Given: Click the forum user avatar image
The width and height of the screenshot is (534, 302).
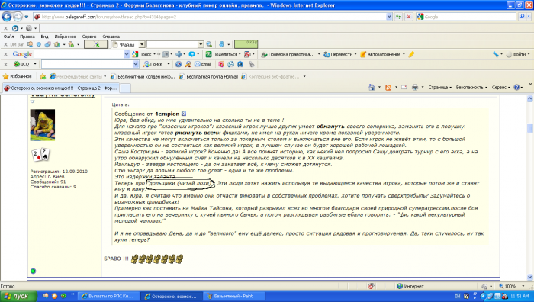Looking at the screenshot, I should [x=43, y=125].
